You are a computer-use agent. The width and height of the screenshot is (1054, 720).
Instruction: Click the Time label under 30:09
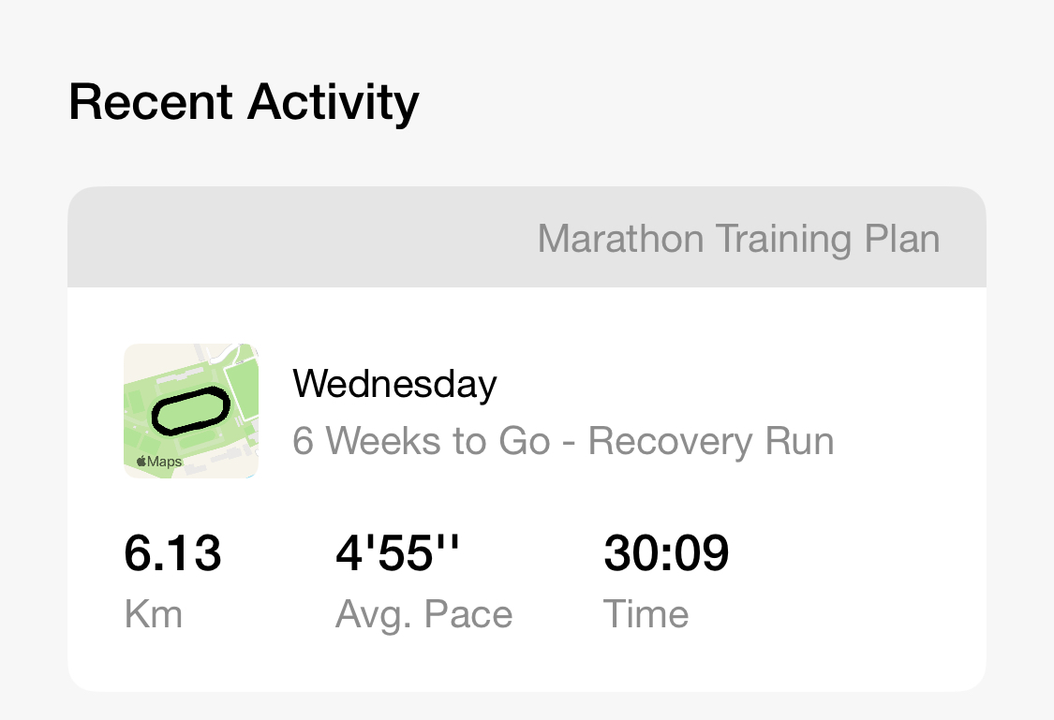(646, 615)
